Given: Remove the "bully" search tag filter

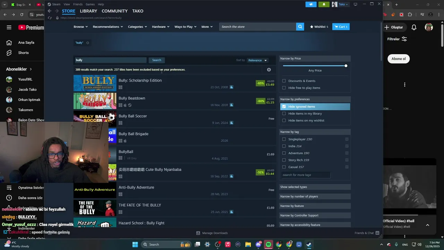Looking at the screenshot, I should (87, 43).
